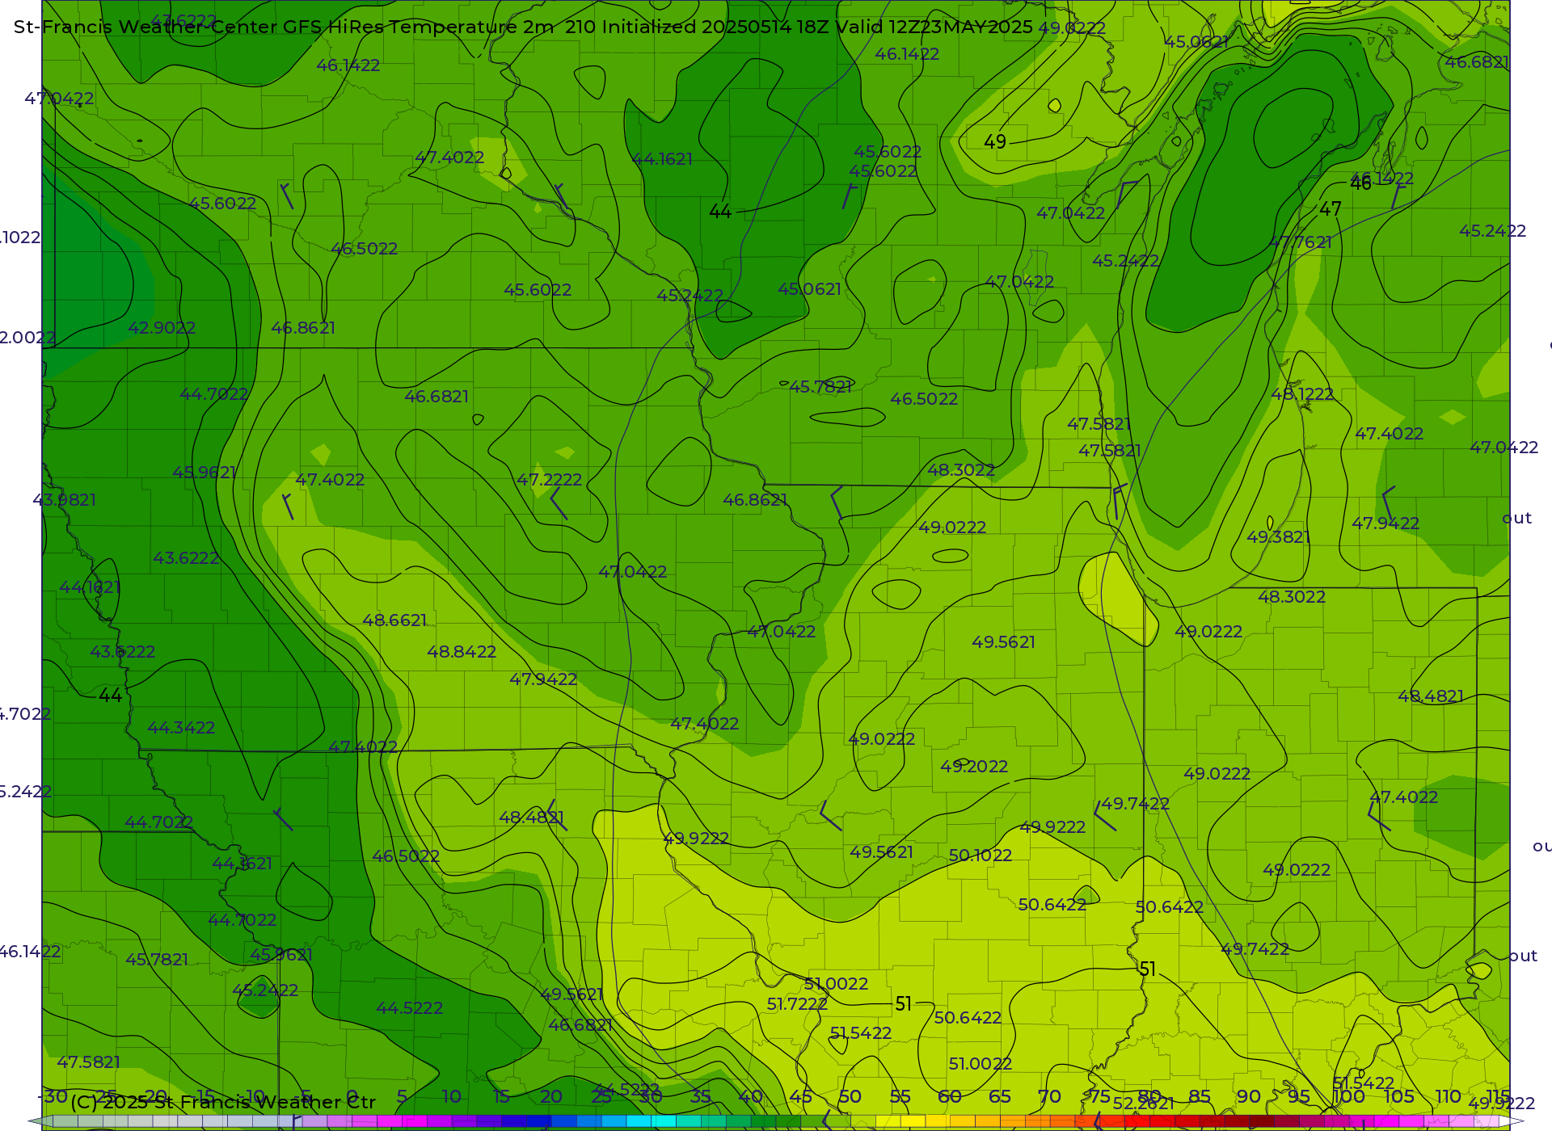Click the 49 contour line label

tap(995, 142)
